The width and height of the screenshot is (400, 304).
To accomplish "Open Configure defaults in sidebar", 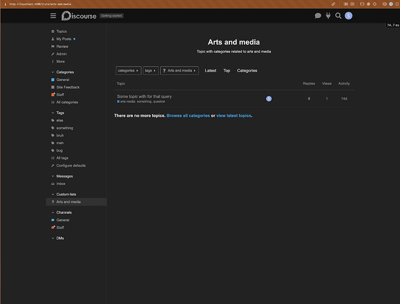I will 71,165.
